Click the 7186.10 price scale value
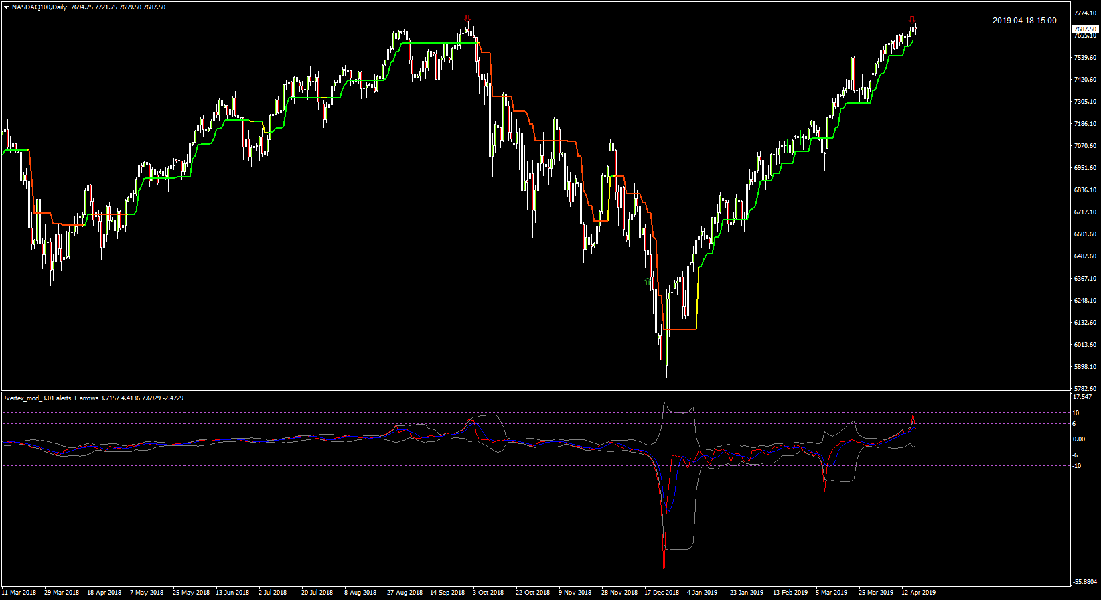 (x=1085, y=124)
